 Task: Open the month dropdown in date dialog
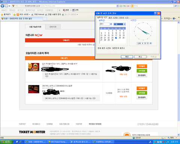coord(124,24)
